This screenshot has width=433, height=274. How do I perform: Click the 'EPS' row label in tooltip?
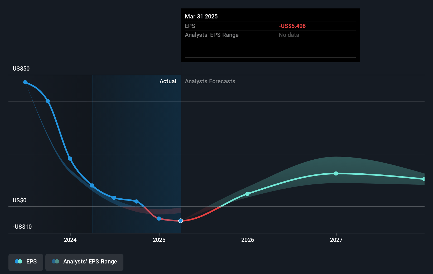pyautogui.click(x=190, y=26)
